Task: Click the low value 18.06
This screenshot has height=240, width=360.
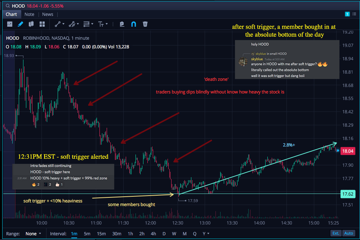Action: 54,47
